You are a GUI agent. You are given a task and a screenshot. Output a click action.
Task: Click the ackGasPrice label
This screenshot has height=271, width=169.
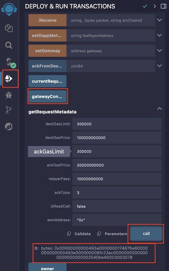point(59,165)
